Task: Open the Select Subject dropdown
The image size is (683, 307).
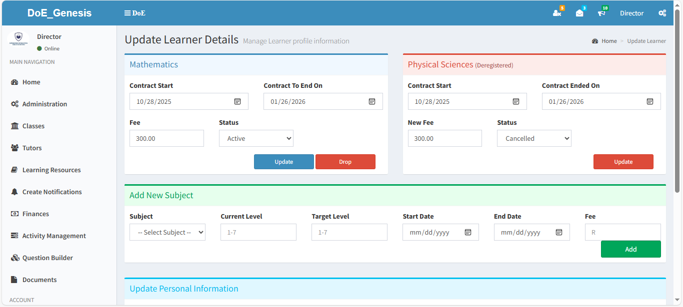Action: pos(167,232)
